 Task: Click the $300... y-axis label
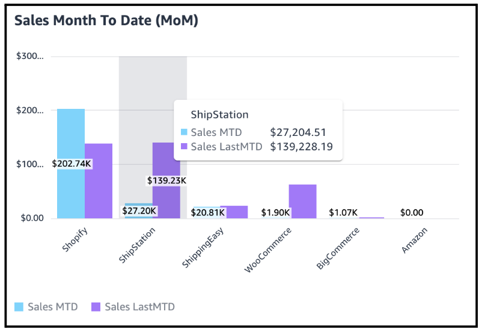coord(30,56)
